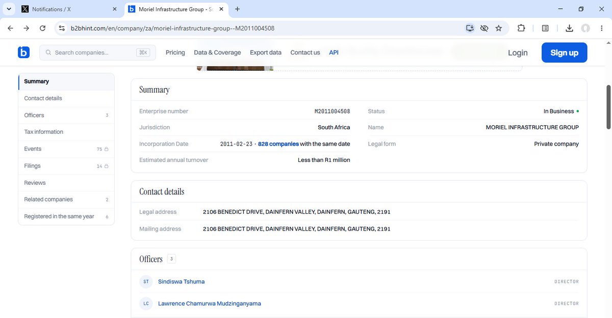Open the Chrome profile avatar
Screen dimensions: 612x318
[x=585, y=28]
